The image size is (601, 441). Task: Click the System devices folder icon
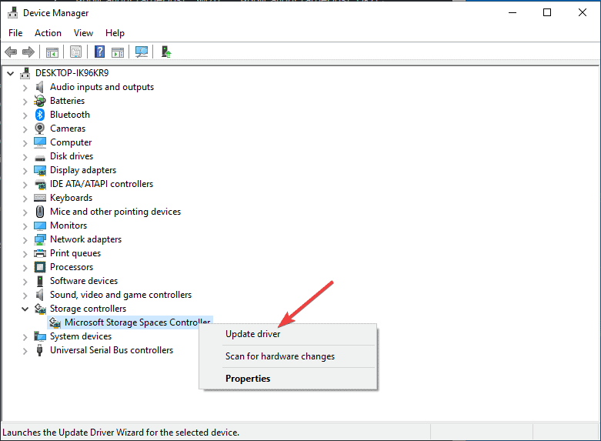tap(40, 336)
